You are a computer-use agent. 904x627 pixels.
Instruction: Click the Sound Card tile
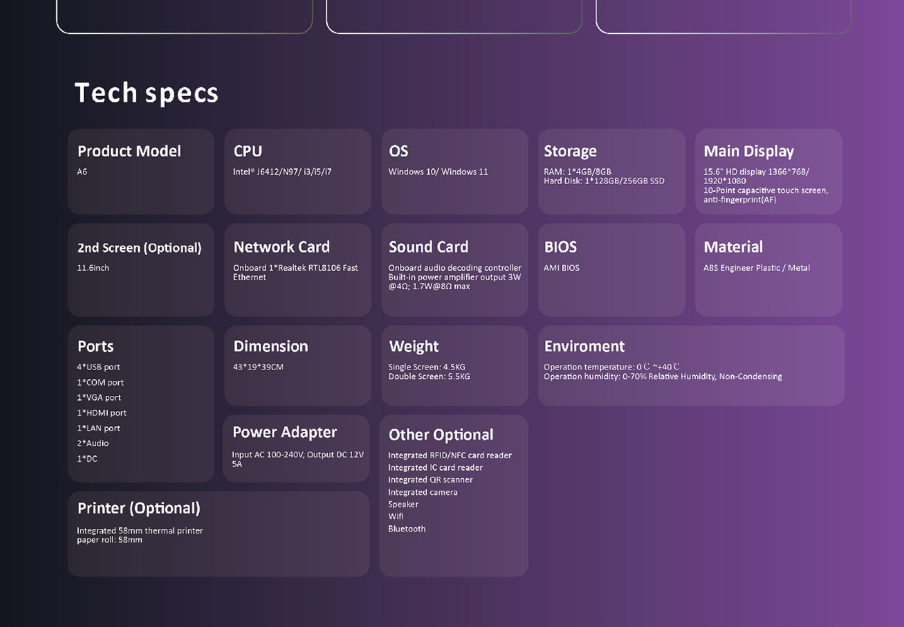coord(455,270)
